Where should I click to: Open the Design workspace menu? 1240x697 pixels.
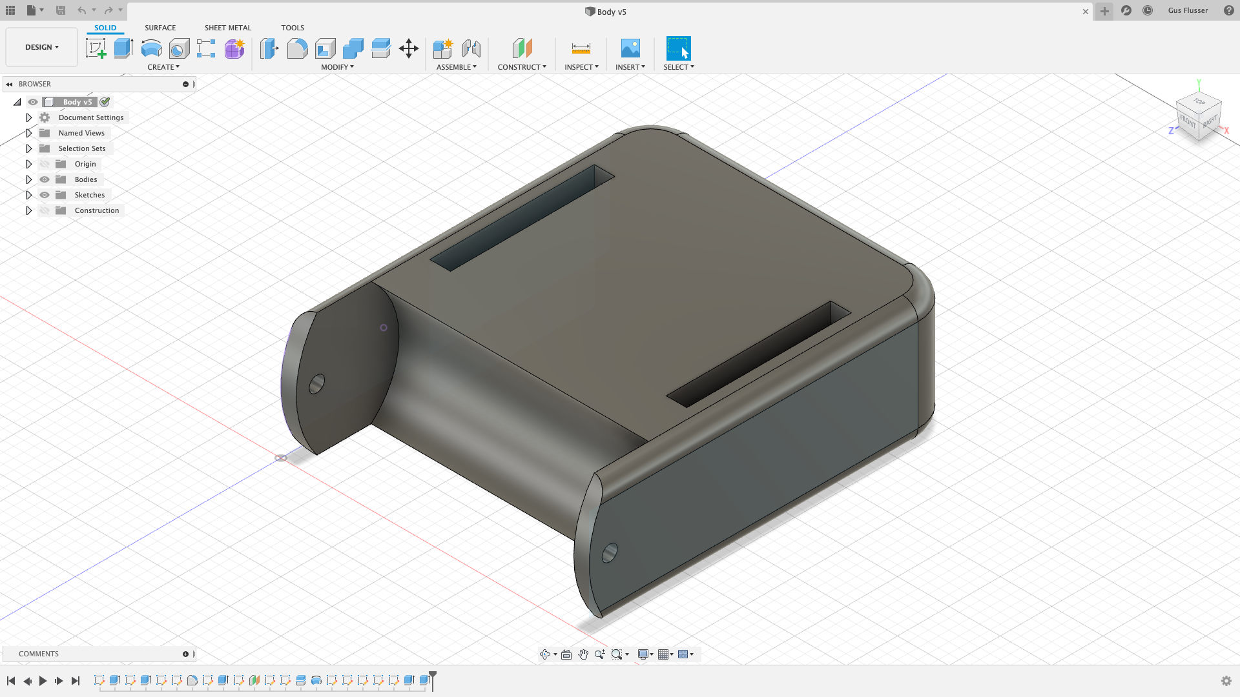(x=42, y=47)
